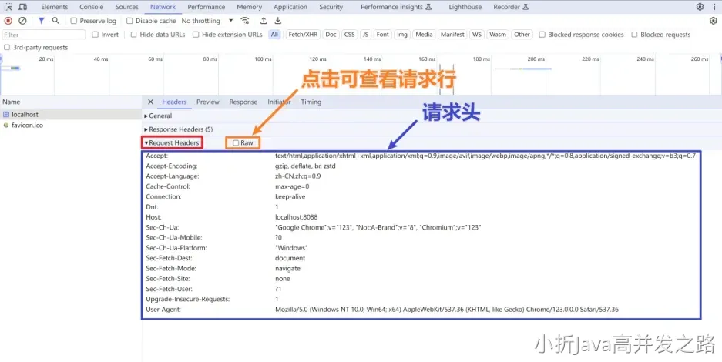Click the inspect element picker icon
Image resolution: width=722 pixels, height=362 pixels.
(9, 7)
